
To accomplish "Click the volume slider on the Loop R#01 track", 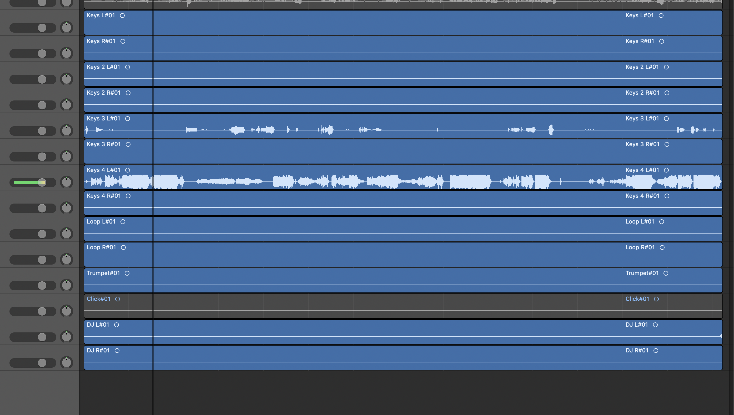I will click(33, 260).
